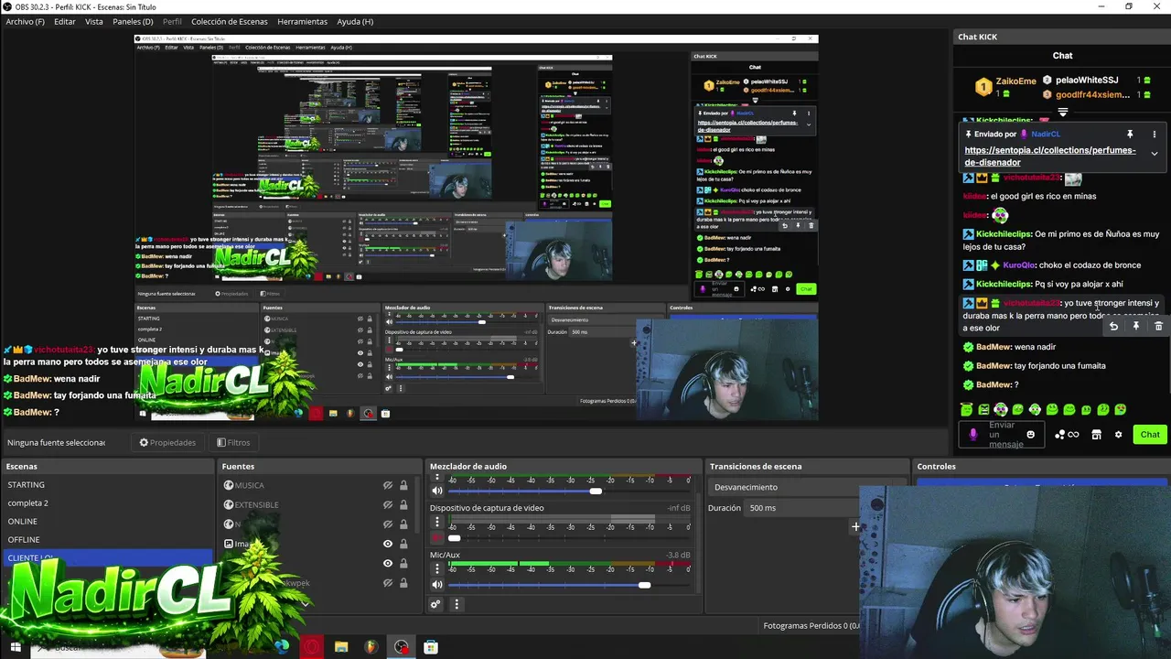Open Microsoft Edge from the taskbar
The height and width of the screenshot is (659, 1171).
point(281,647)
